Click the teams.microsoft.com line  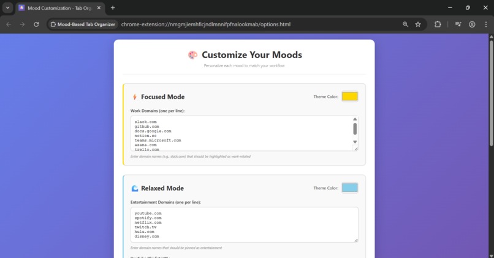tap(158, 141)
